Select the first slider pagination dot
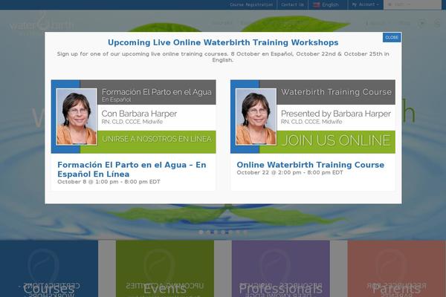 coord(201,232)
